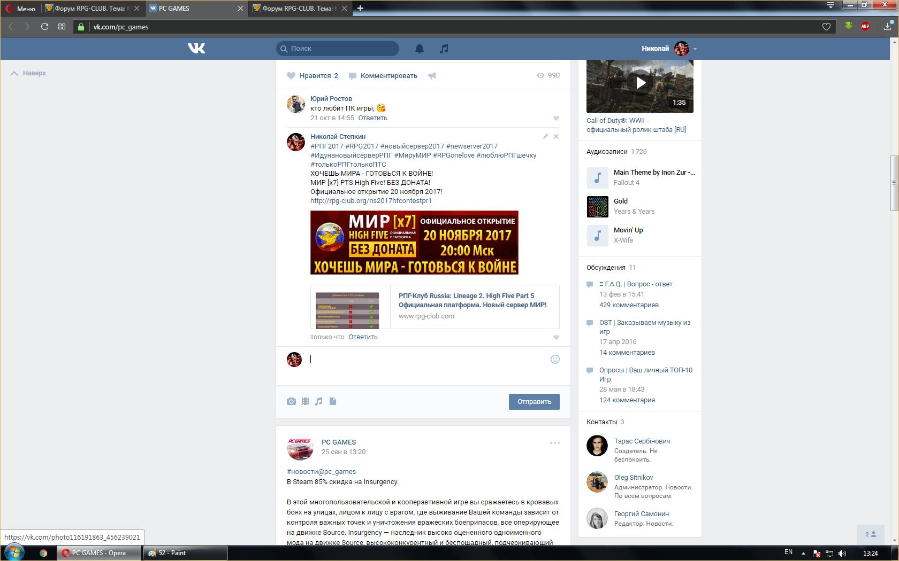The height and width of the screenshot is (561, 899).
Task: Open the PC GAMES post options menu
Action: (554, 443)
